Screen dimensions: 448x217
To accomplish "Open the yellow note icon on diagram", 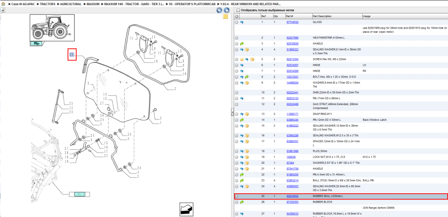I will 225,16.
